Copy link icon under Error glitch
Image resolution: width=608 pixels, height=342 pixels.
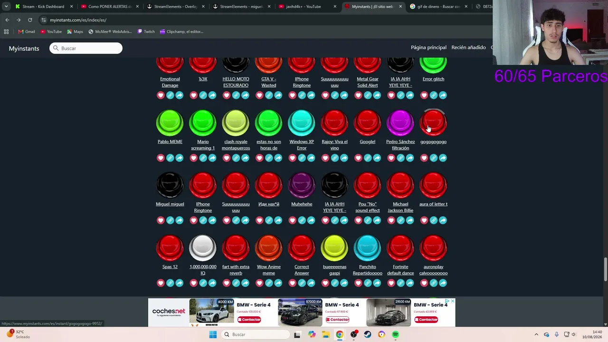point(434,95)
